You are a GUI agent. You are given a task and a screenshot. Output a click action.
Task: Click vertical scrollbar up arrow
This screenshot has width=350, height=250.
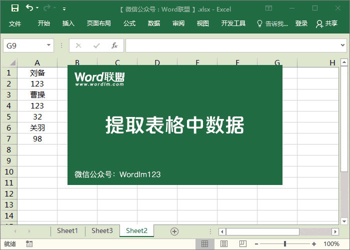344,62
